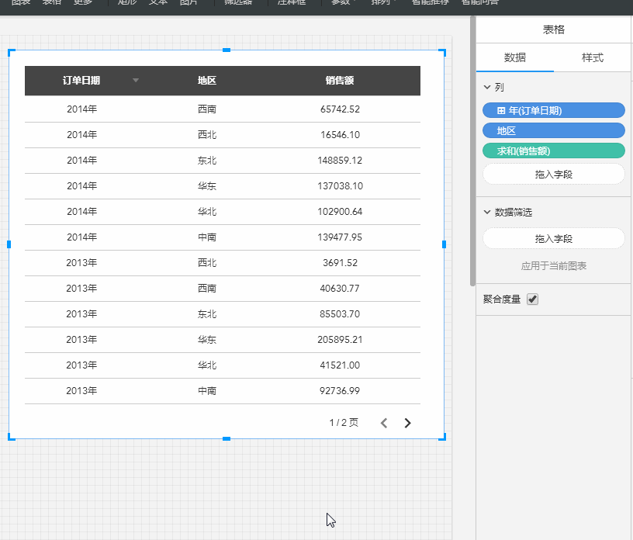Select the 地区 field pill
Image resolution: width=633 pixels, height=540 pixels.
[553, 130]
